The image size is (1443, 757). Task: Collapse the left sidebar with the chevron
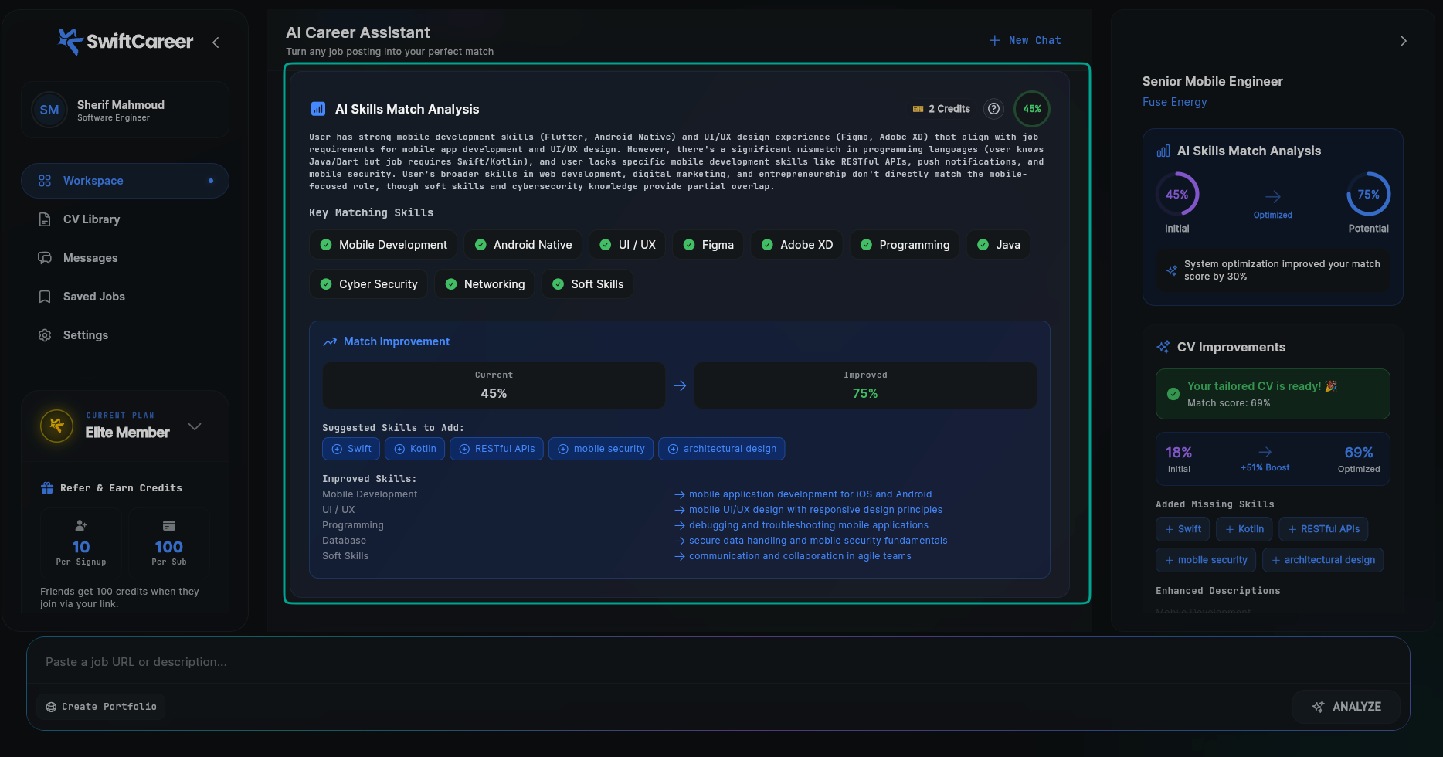pyautogui.click(x=215, y=42)
